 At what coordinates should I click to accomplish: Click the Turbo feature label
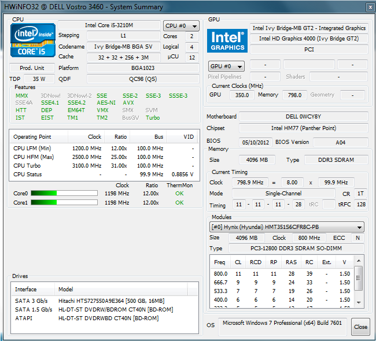pyautogui.click(x=153, y=118)
